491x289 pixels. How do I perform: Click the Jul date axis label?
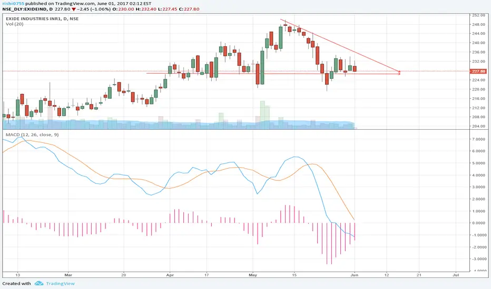[x=456, y=275]
